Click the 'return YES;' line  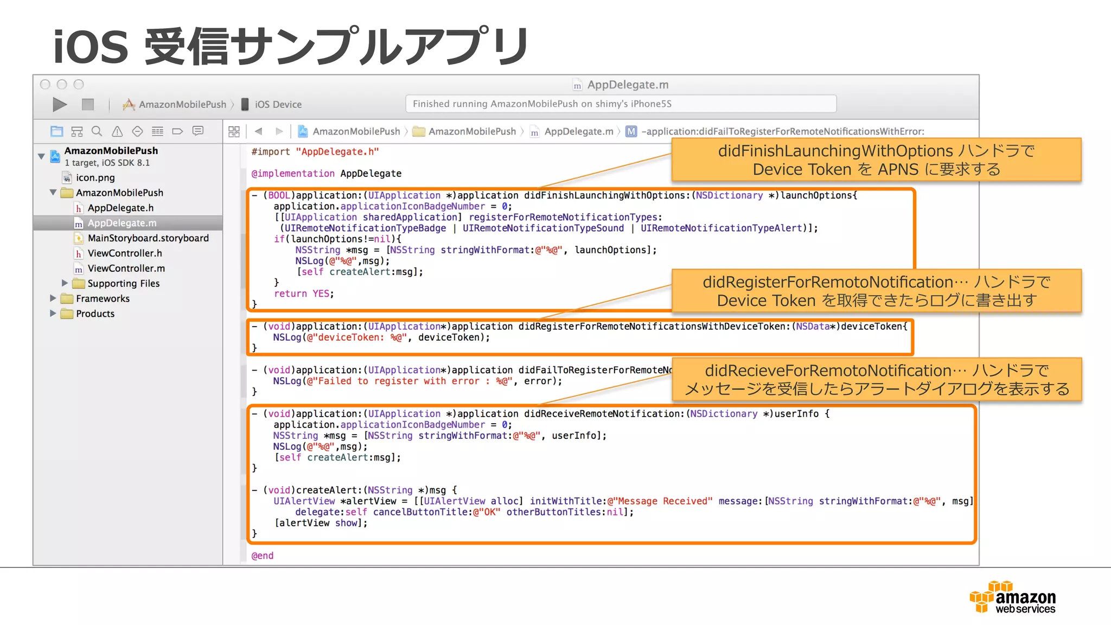(x=304, y=294)
